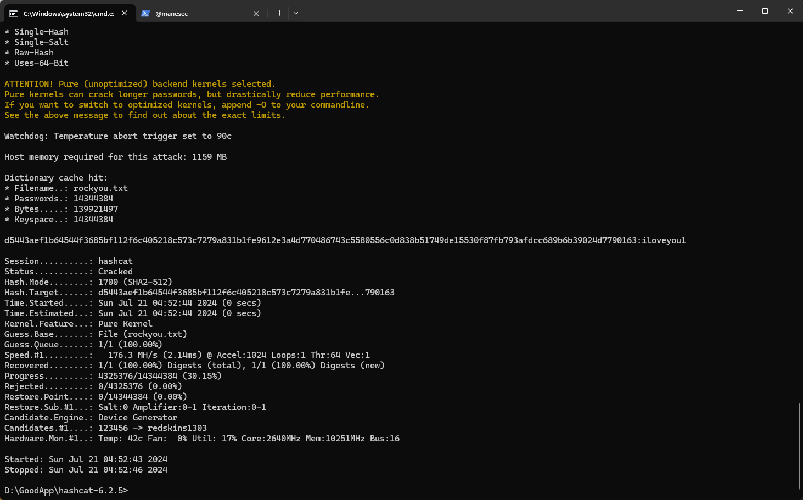
Task: Click the '1700 (SHA2-512)' hash mode value
Action: coord(135,282)
